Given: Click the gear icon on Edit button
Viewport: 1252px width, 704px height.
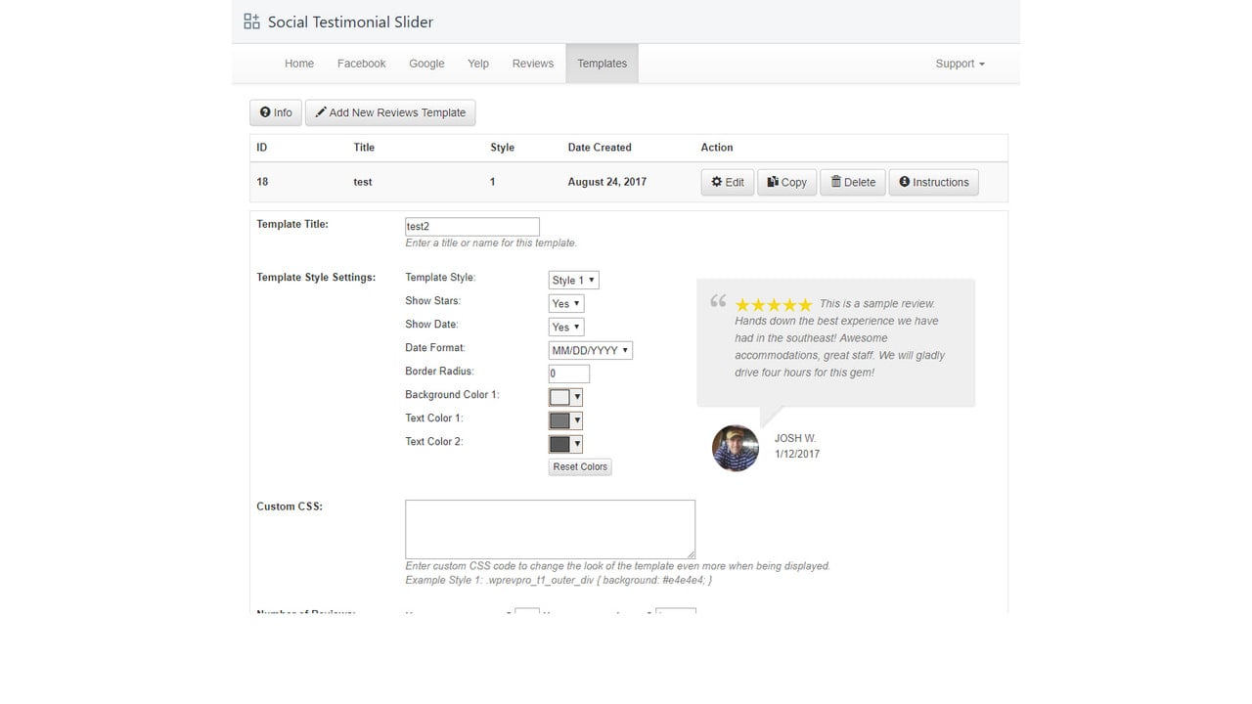Looking at the screenshot, I should click(716, 182).
